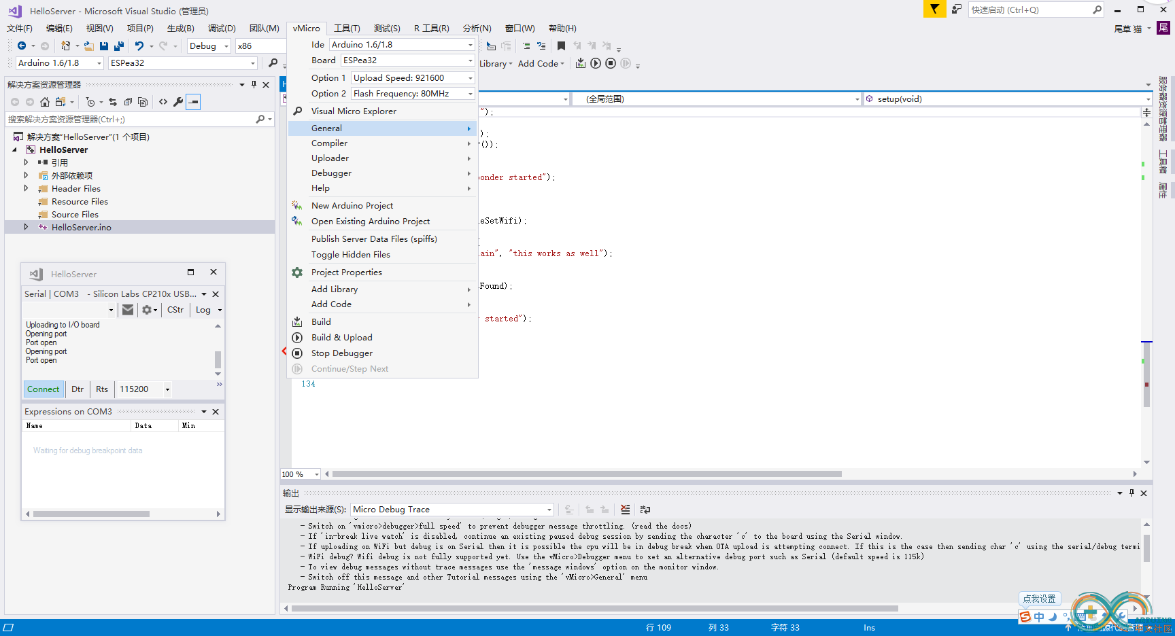This screenshot has width=1175, height=636.
Task: Click the IME Chinese mode indicator in tray
Action: point(1039,617)
